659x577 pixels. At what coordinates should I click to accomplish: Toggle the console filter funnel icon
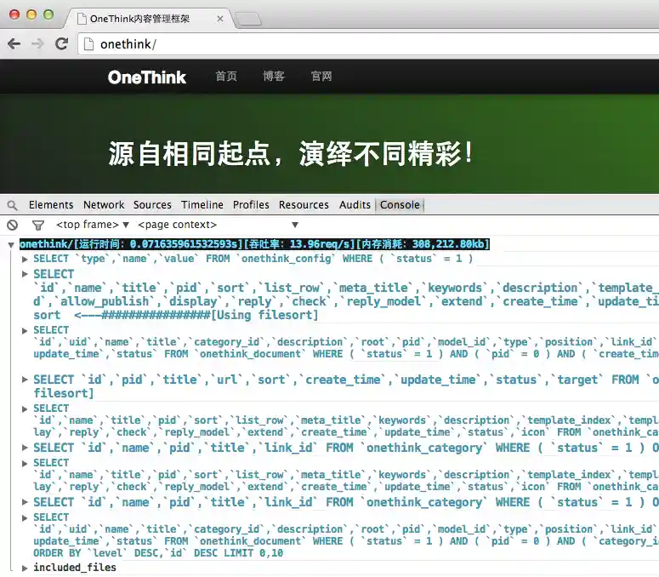pos(38,226)
